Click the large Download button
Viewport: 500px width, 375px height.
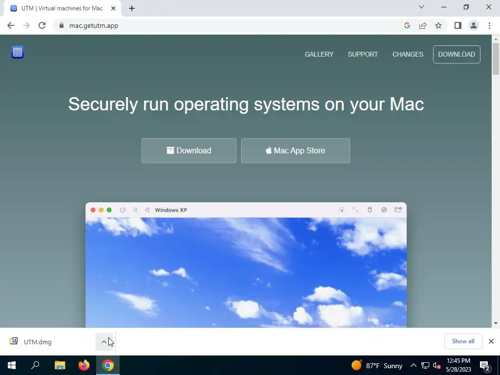coord(189,150)
